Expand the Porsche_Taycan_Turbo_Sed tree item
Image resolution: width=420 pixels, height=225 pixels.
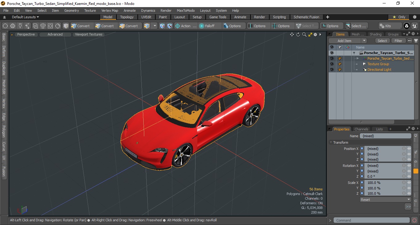pos(358,58)
